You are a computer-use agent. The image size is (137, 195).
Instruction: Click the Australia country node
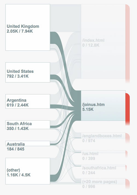(x=28, y=144)
